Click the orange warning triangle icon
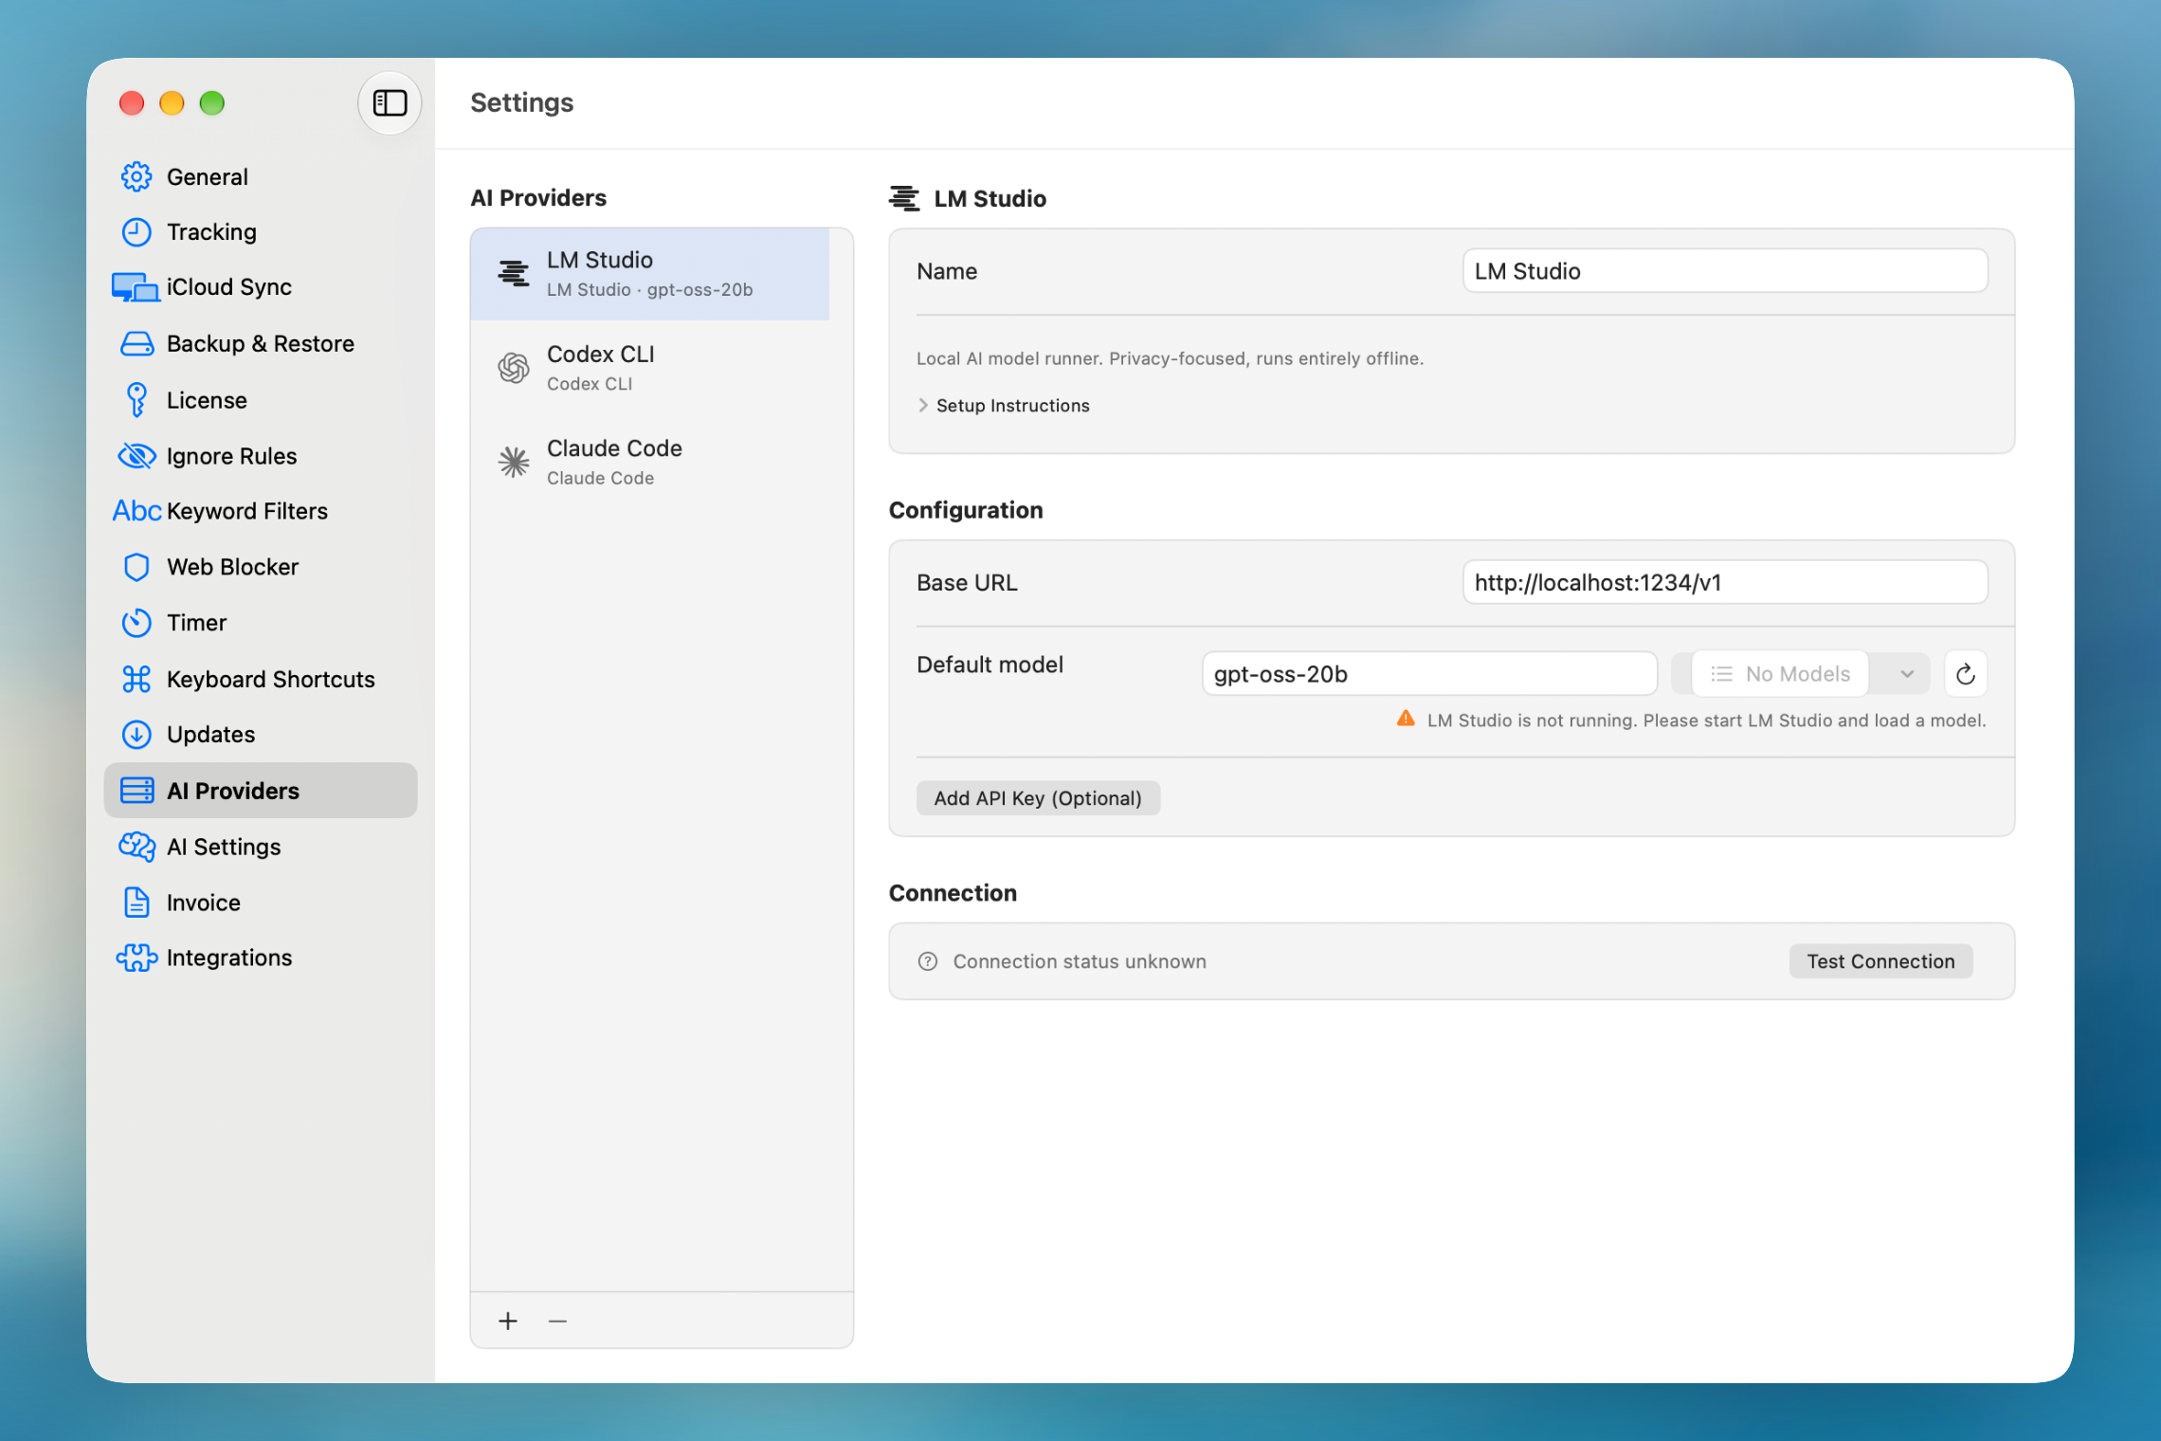 (x=1406, y=720)
